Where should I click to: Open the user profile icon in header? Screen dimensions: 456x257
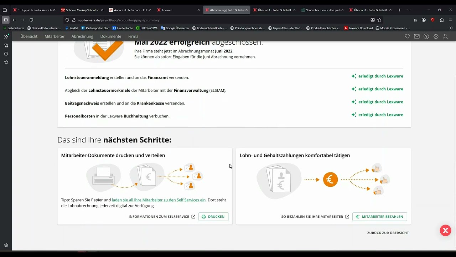445,36
